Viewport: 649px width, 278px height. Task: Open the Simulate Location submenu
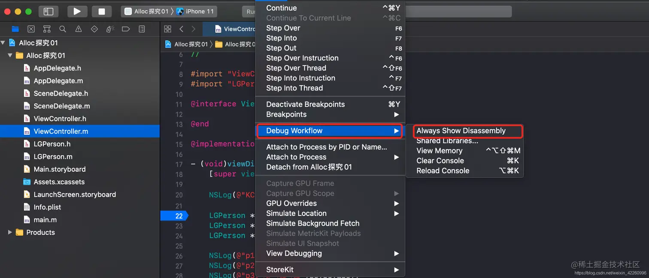331,213
